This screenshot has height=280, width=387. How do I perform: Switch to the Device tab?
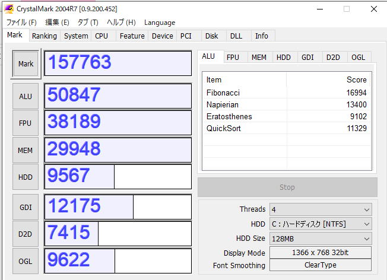pos(163,36)
